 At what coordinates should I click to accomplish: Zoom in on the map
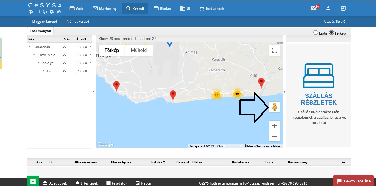(x=274, y=126)
